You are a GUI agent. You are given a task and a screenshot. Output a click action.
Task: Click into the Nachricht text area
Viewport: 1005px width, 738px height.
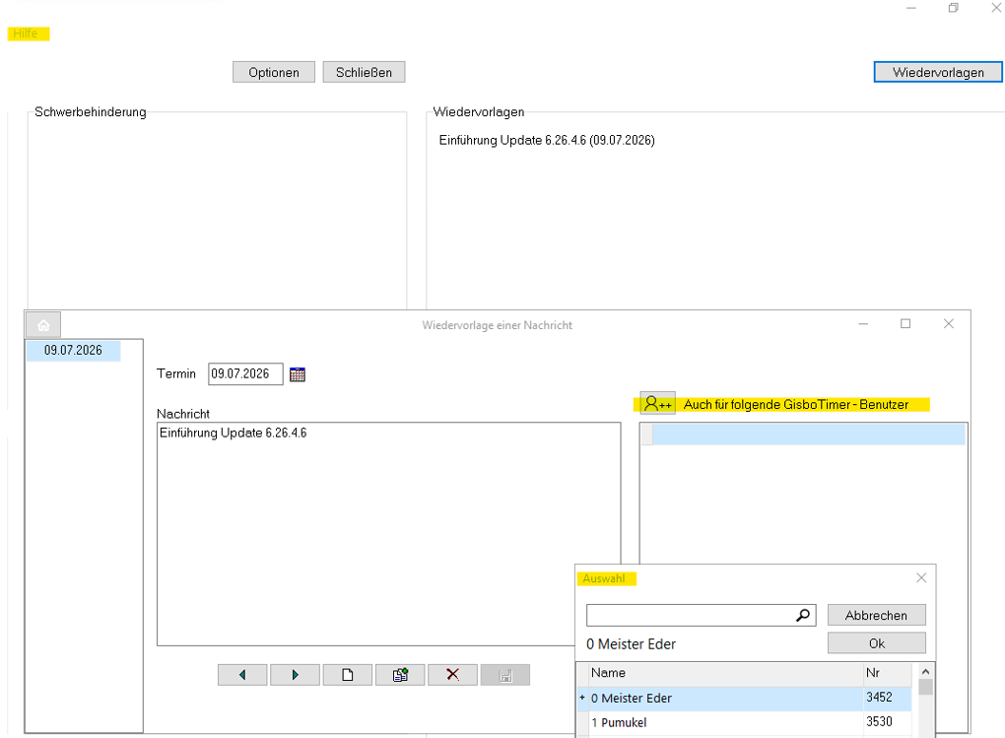click(388, 533)
